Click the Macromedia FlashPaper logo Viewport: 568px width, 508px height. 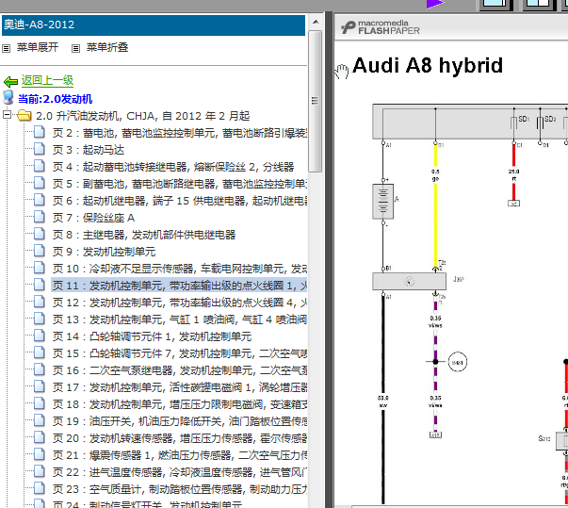pyautogui.click(x=381, y=27)
